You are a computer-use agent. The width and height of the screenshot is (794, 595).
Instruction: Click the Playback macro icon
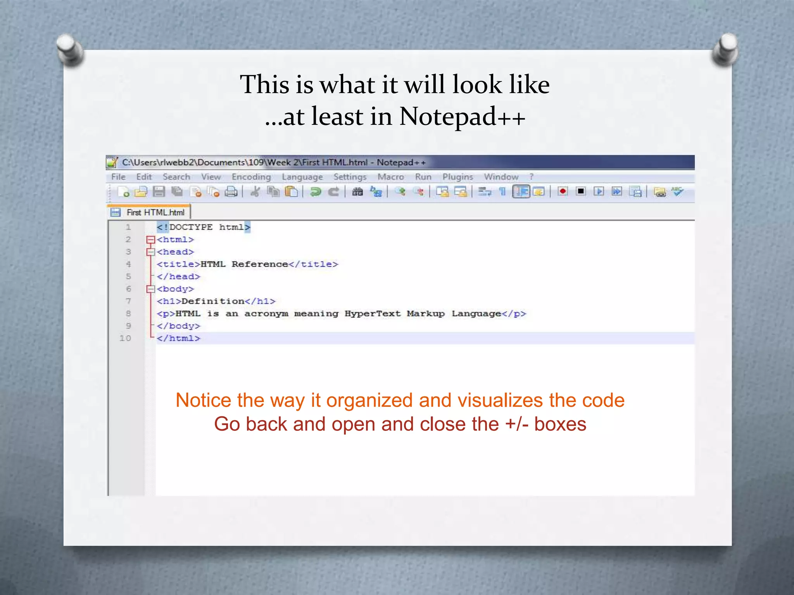point(599,191)
